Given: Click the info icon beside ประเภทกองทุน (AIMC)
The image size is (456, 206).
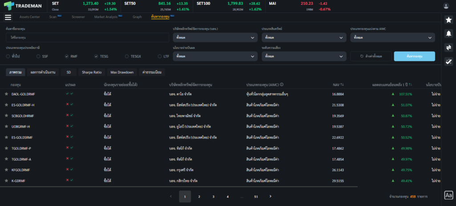Looking at the screenshot, I should point(282,85).
